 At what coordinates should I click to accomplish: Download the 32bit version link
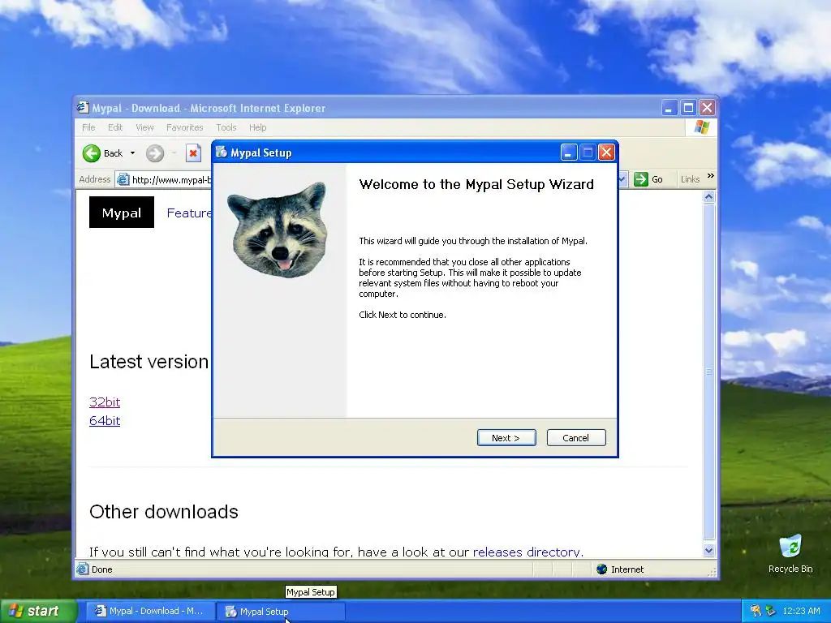(x=105, y=402)
